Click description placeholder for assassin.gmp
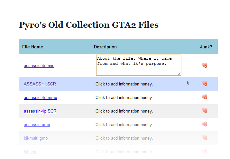Image resolution: width=230 pixels, height=159 pixels. 124,125
